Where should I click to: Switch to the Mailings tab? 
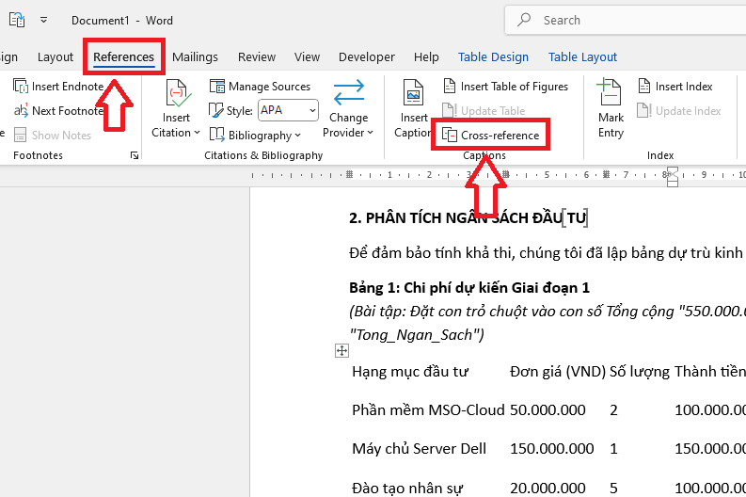coord(195,57)
